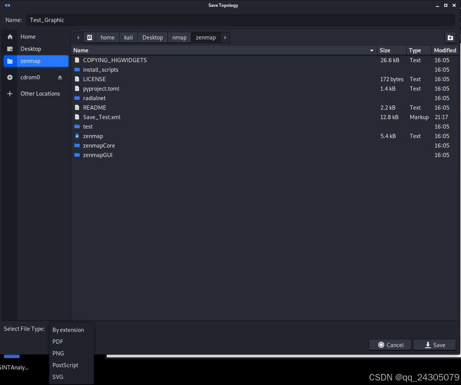Click the zenmap folder icon in sidebar
The image size is (461, 385).
click(10, 61)
